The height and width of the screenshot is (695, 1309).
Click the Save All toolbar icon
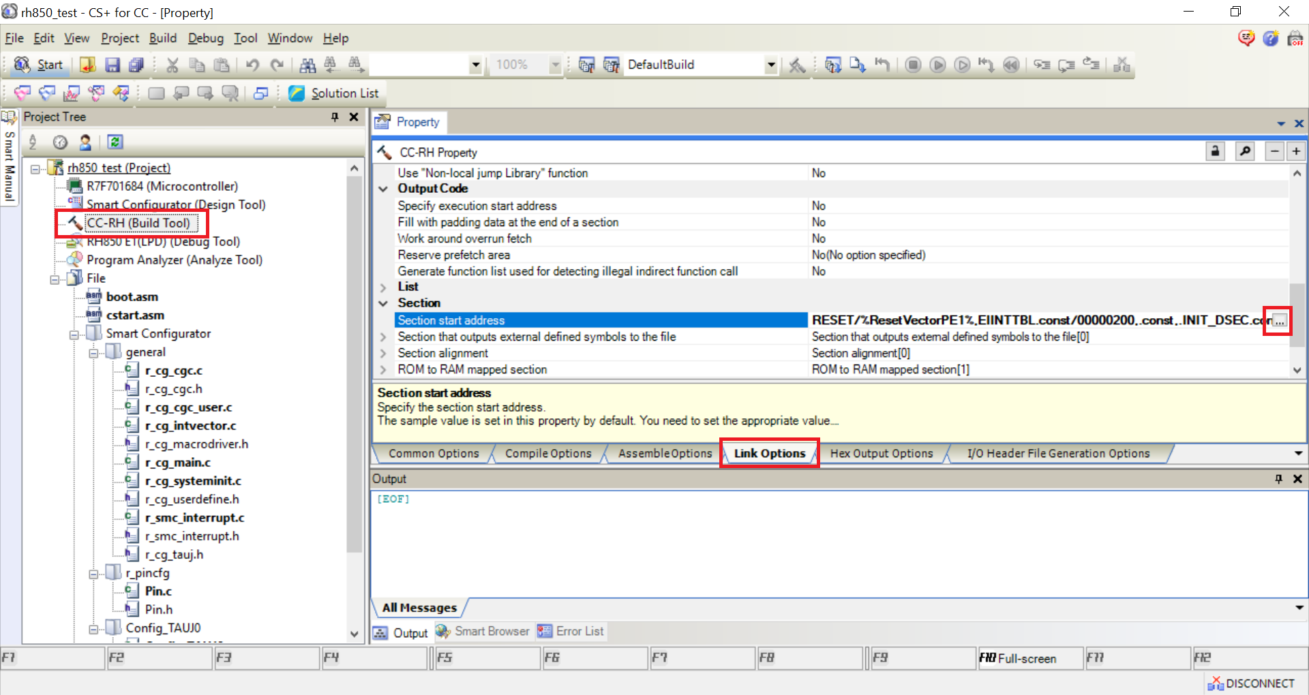[x=136, y=65]
